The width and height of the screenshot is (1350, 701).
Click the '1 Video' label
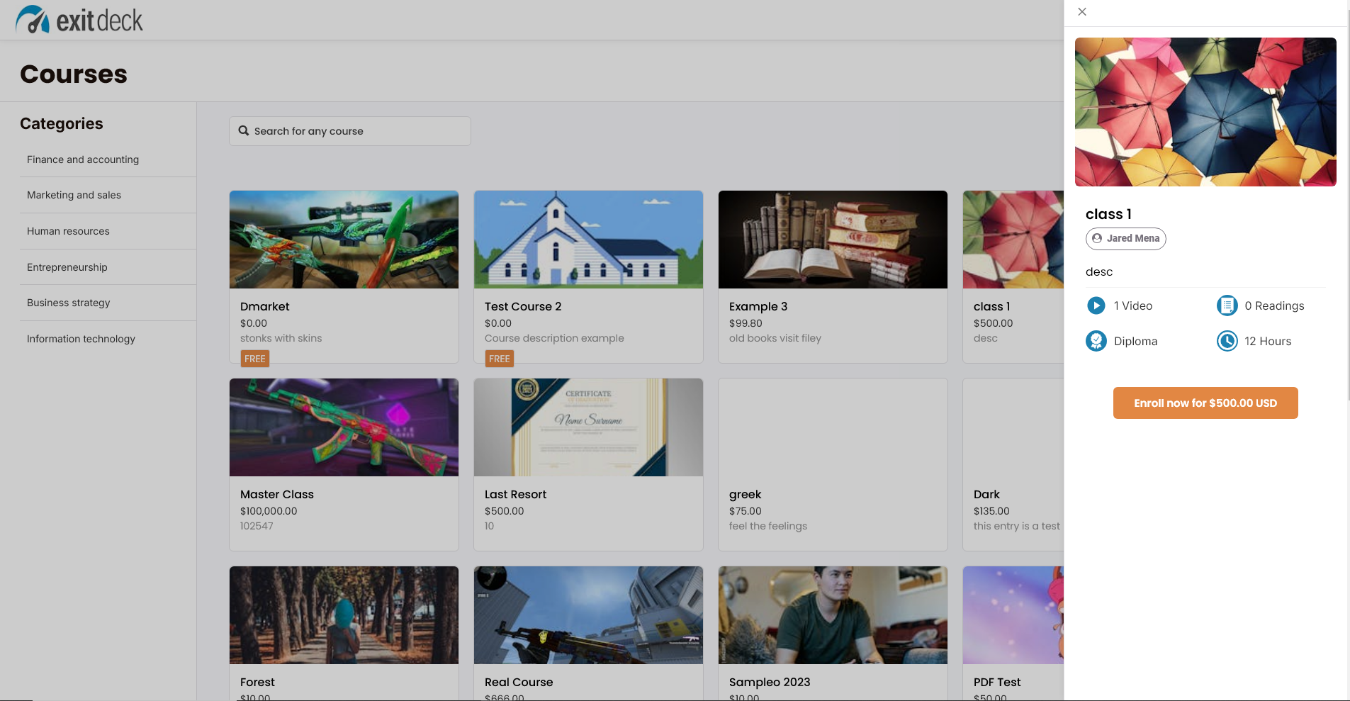point(1133,305)
